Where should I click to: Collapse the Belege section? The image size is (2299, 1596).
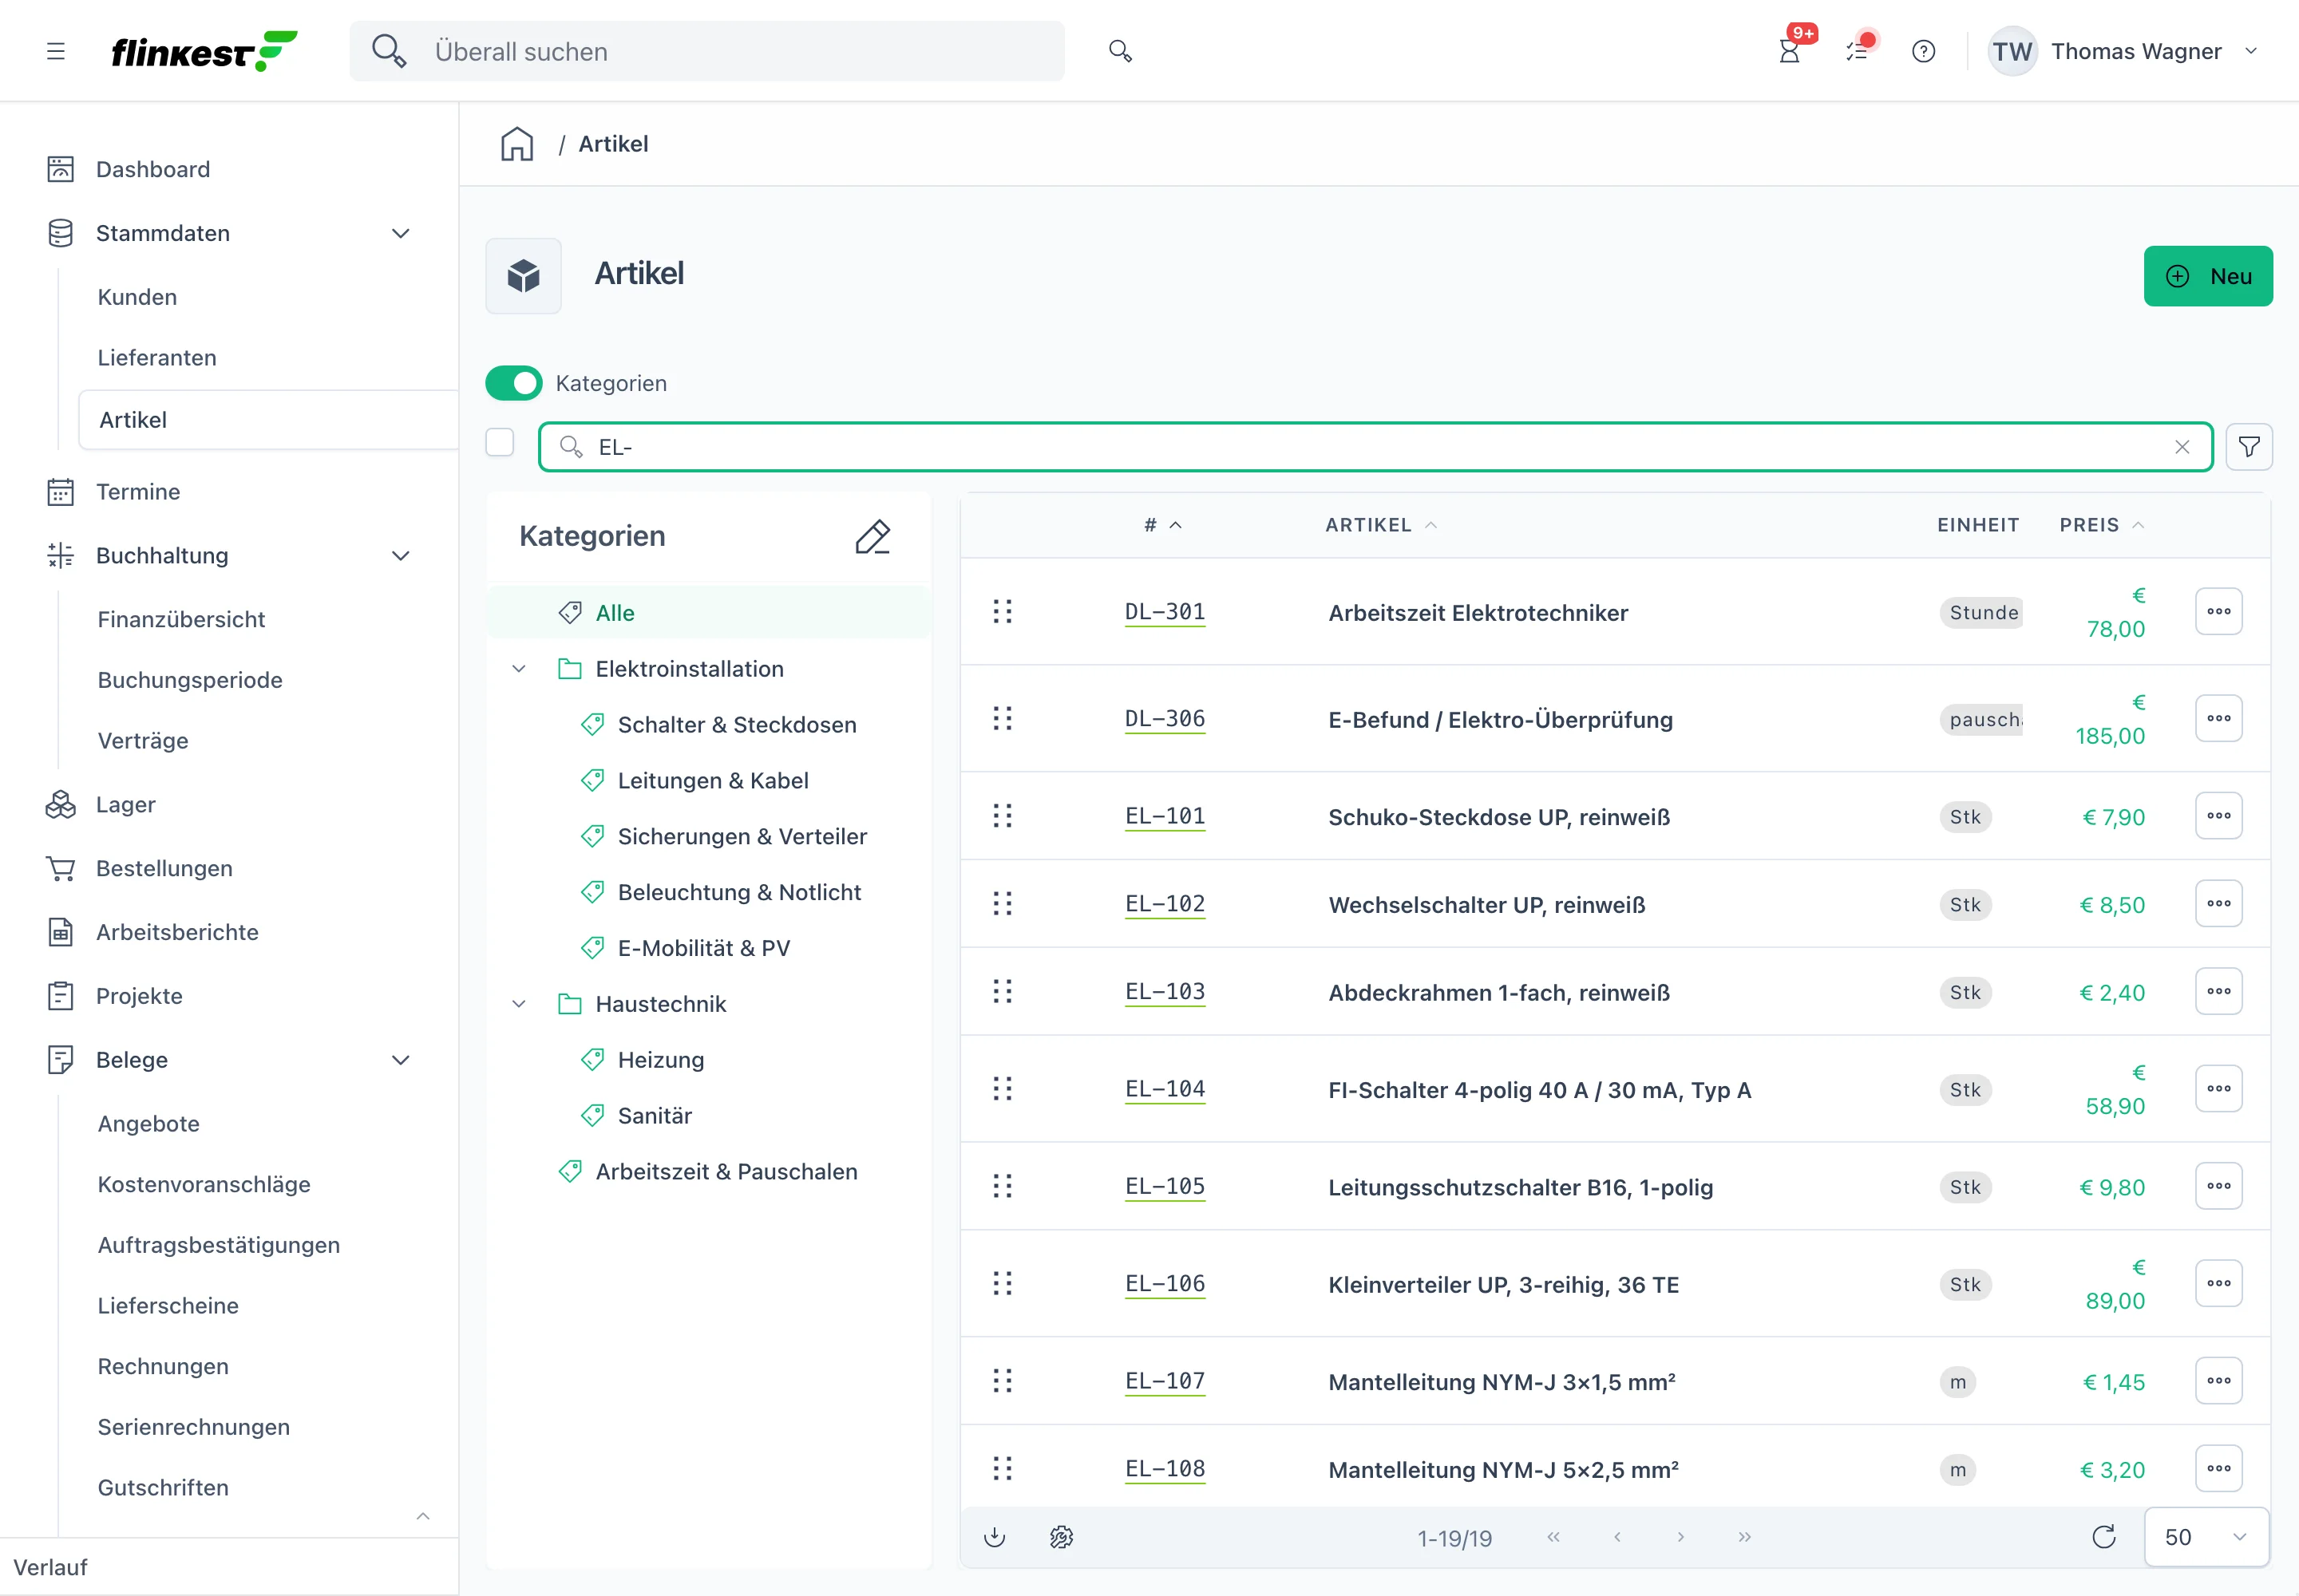coord(400,1060)
